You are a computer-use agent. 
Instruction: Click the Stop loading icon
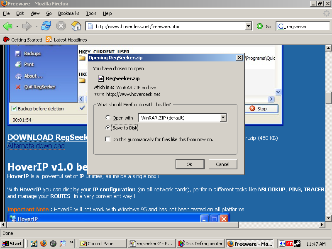(x=61, y=26)
